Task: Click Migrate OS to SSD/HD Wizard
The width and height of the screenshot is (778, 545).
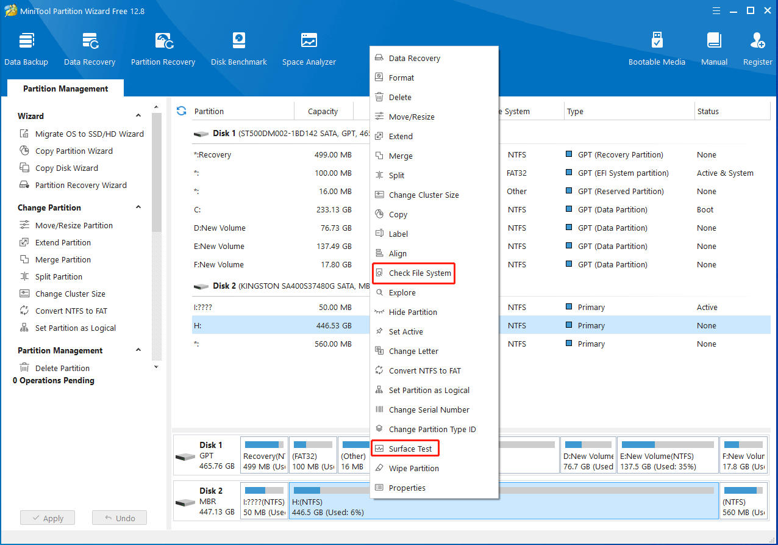Action: (89, 134)
